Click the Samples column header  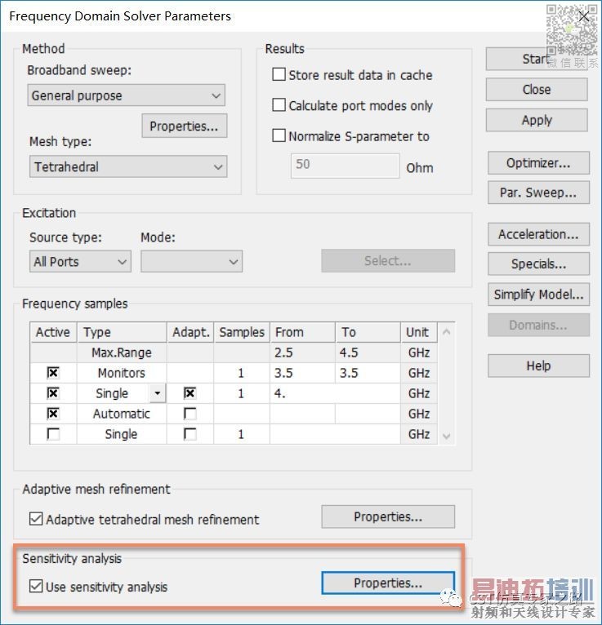pos(242,332)
